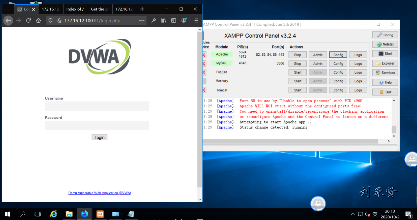Open MySQL Admin
Screen dimensions: 417x220
(x=318, y=64)
